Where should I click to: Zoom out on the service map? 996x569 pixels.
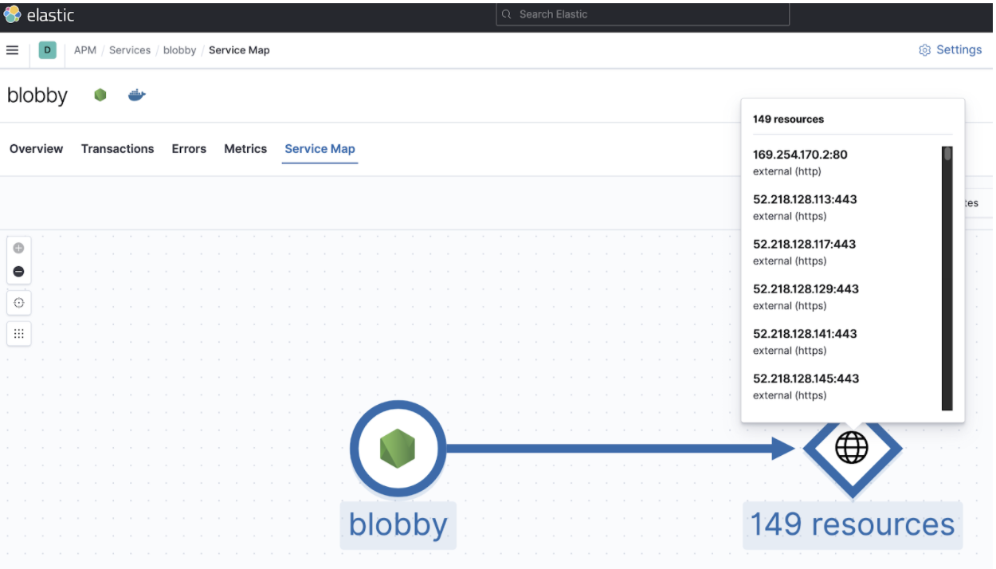click(x=19, y=272)
